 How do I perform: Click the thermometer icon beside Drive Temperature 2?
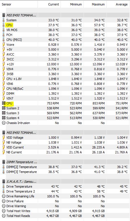click(4, 191)
